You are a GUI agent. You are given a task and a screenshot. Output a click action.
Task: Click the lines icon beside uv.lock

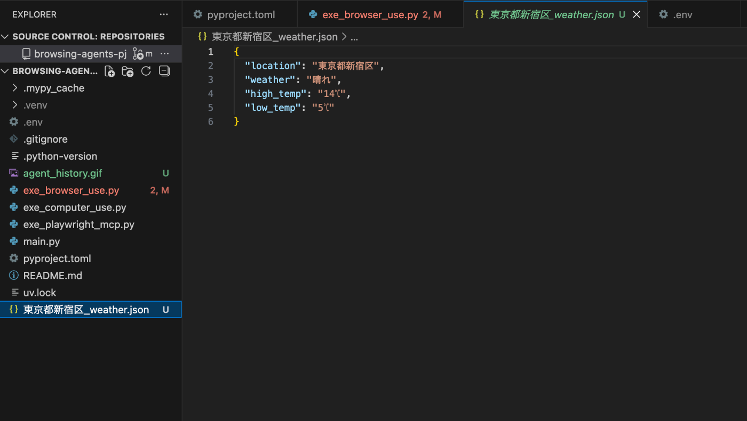pyautogui.click(x=14, y=293)
